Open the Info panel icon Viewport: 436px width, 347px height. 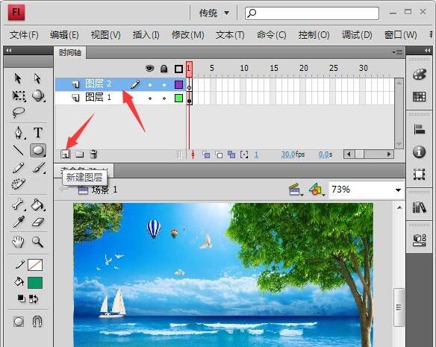(x=420, y=152)
